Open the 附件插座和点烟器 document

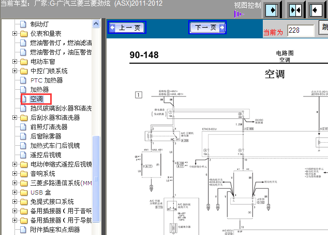[x=55, y=229]
